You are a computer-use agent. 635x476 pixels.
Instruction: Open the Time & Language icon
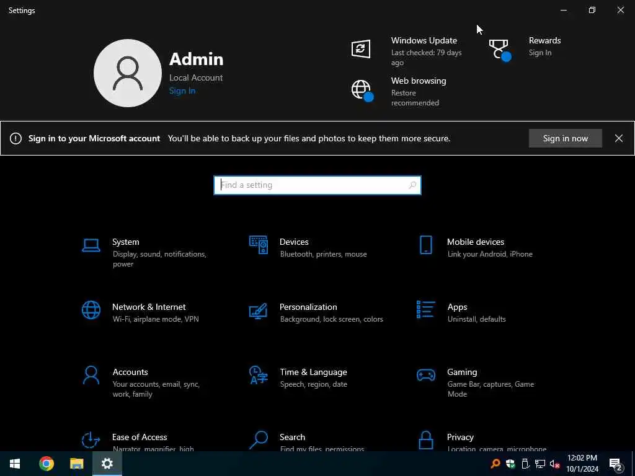(x=259, y=375)
